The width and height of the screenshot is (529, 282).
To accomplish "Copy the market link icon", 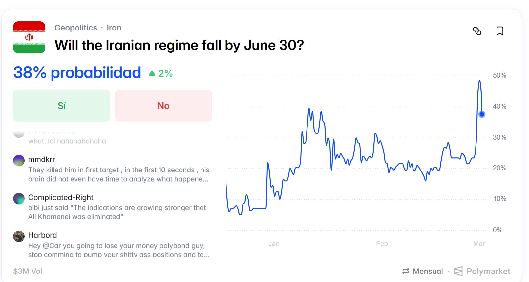I will 477,31.
